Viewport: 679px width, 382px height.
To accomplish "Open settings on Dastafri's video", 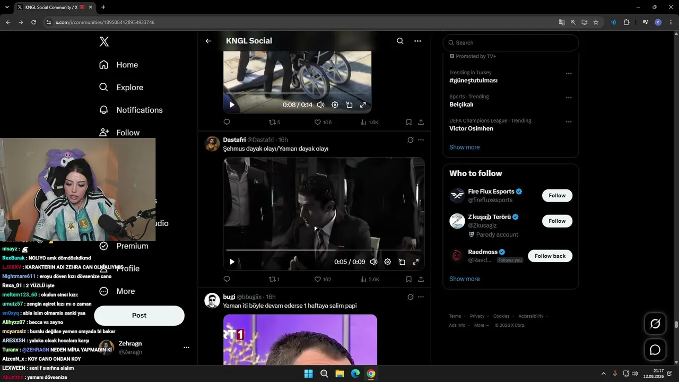I will [x=388, y=262].
